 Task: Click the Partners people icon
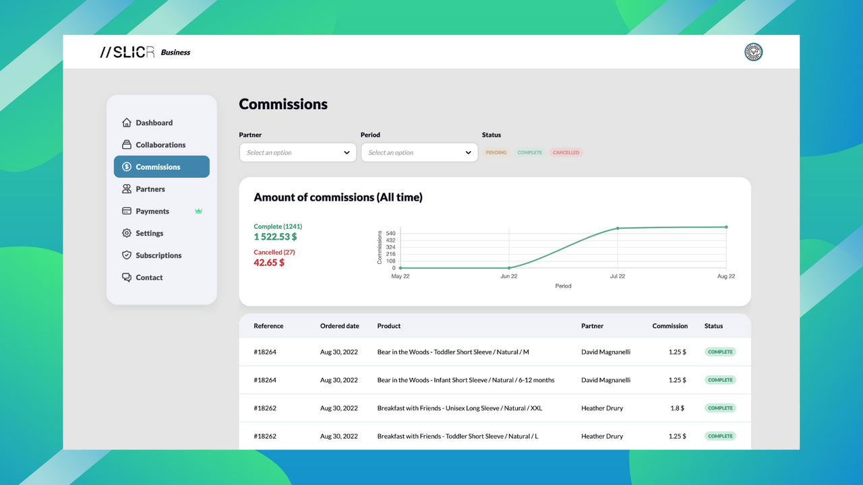(x=127, y=189)
